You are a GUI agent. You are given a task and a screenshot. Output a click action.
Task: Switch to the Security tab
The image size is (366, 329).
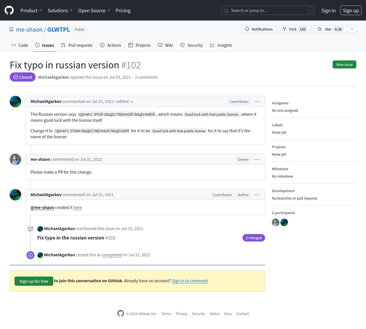click(191, 45)
